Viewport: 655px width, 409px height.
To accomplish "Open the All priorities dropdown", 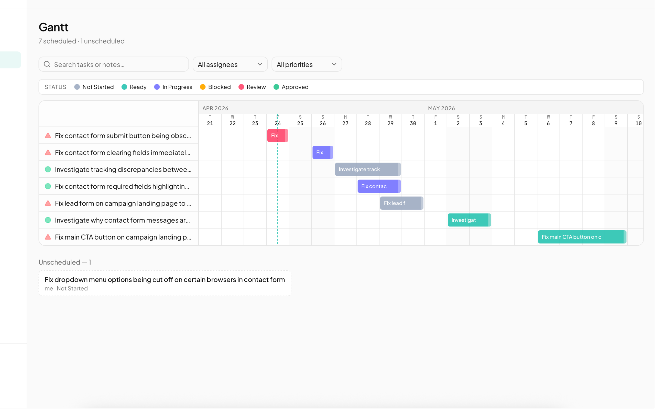I will pos(307,64).
